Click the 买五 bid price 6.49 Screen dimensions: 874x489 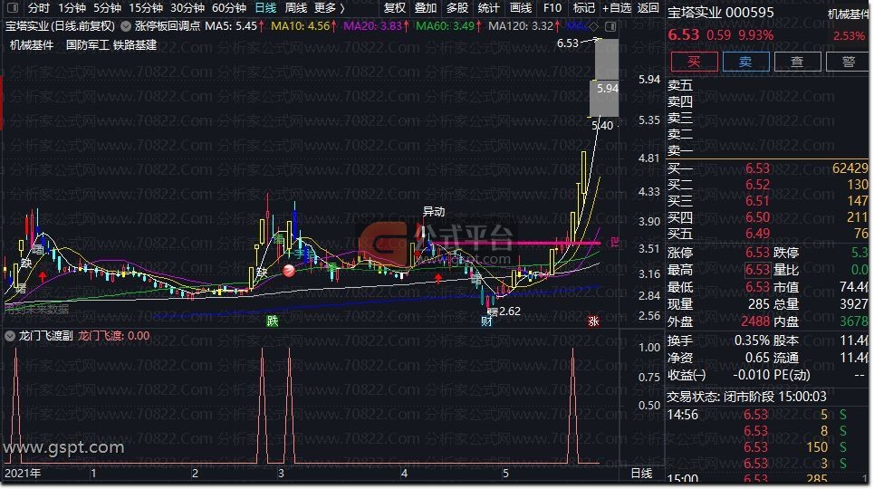pyautogui.click(x=757, y=233)
